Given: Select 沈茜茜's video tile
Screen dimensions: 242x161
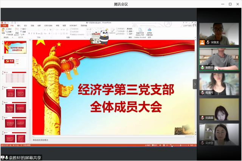Looking at the screenshot, I should [218, 110].
